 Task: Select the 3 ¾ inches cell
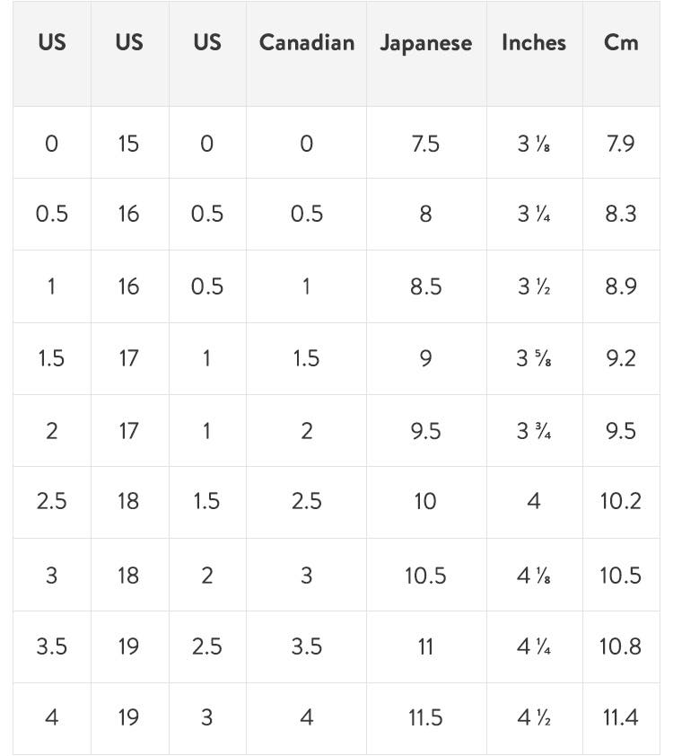[534, 431]
